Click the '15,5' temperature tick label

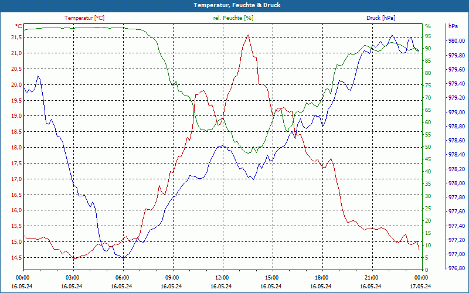[x=16, y=226]
